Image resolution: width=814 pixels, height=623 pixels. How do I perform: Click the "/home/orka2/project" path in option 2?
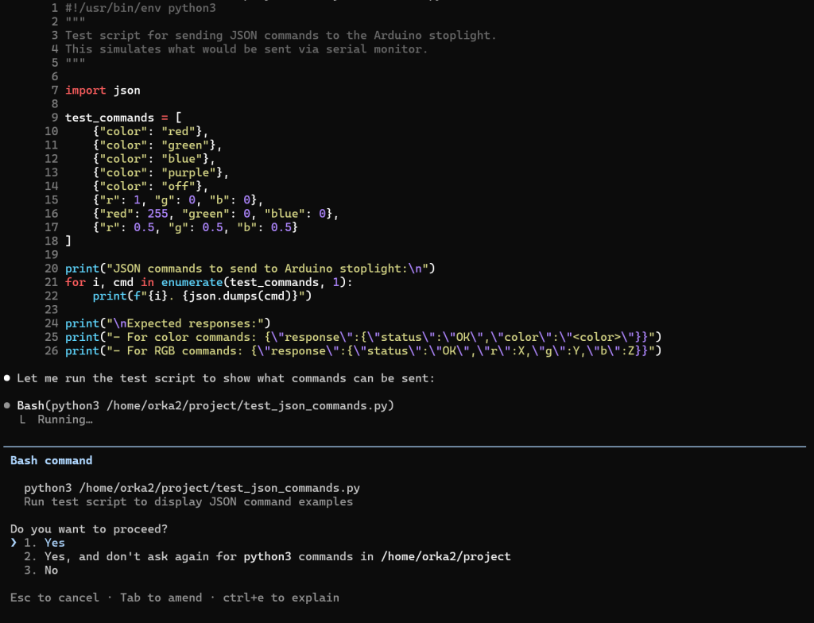(x=446, y=556)
